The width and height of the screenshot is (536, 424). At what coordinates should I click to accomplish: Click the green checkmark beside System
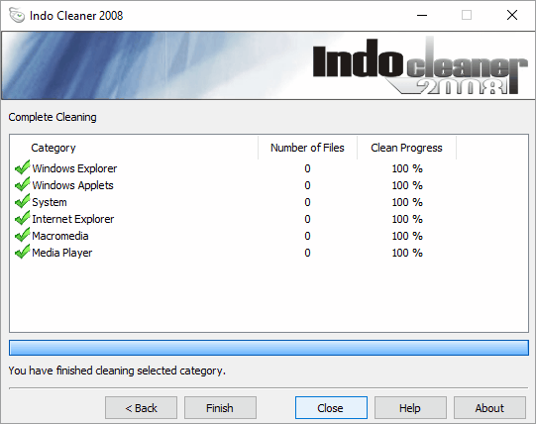point(22,201)
